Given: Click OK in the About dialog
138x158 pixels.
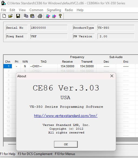Looking at the screenshot, I should (x=66, y=144).
